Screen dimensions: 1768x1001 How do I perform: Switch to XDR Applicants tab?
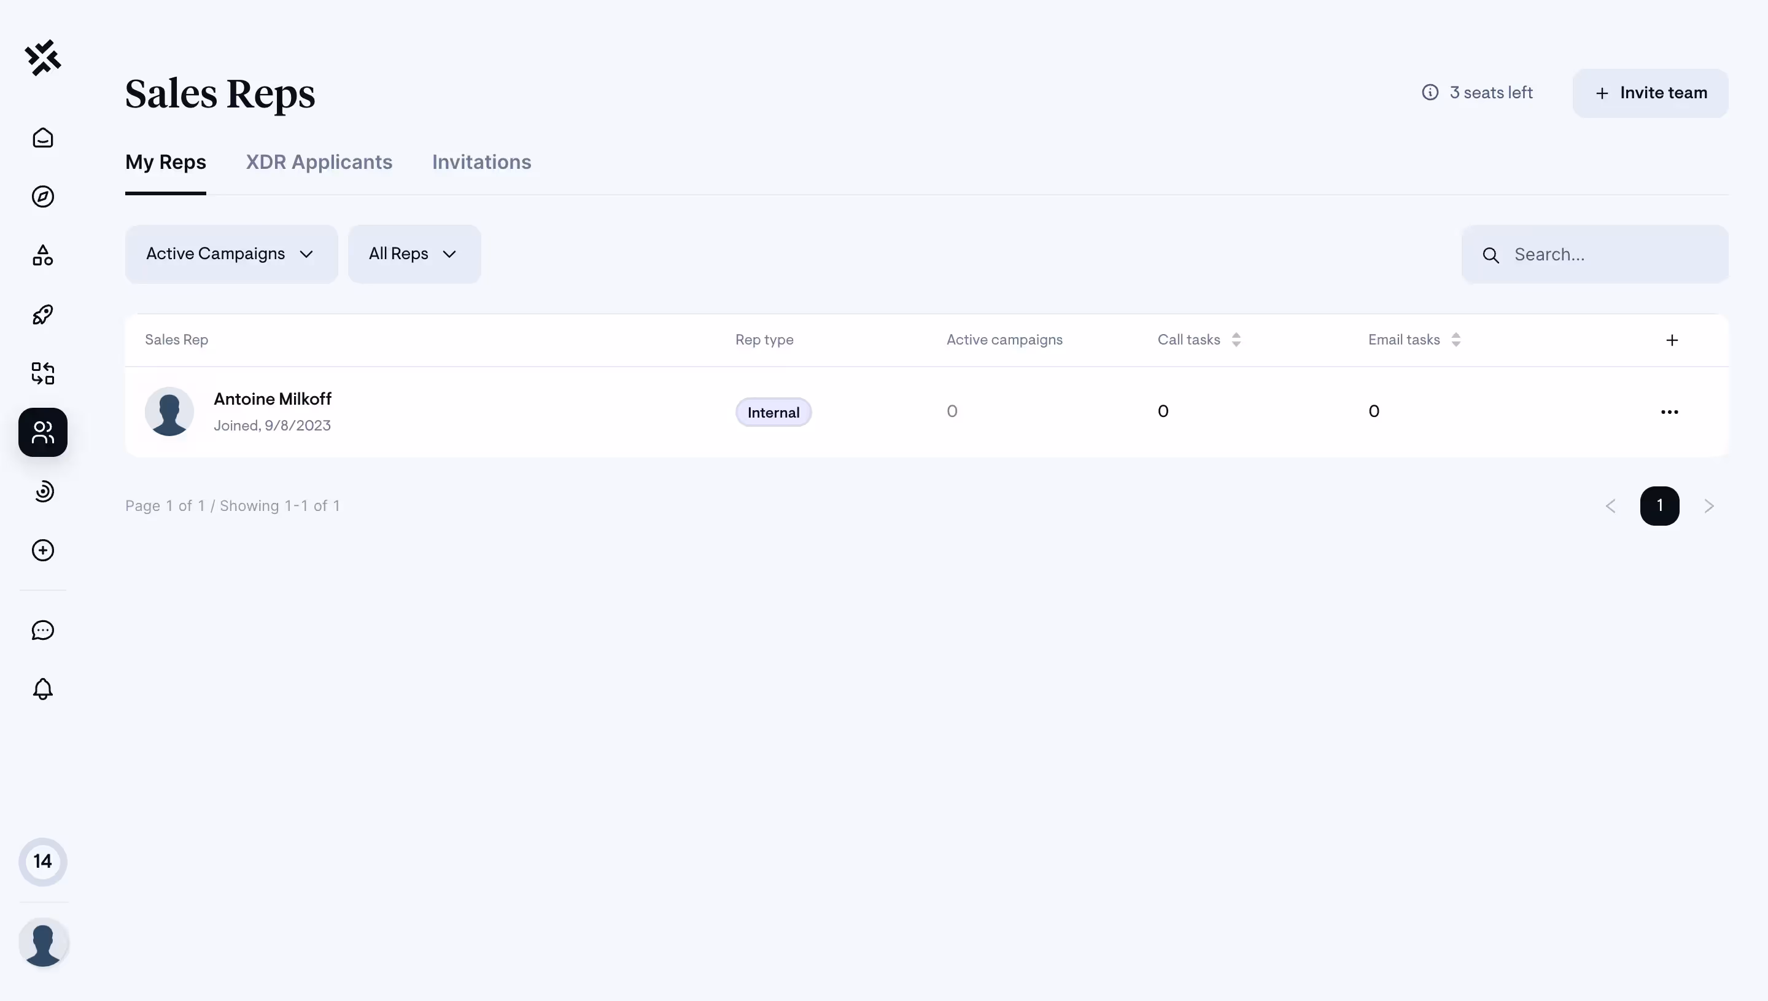(319, 162)
